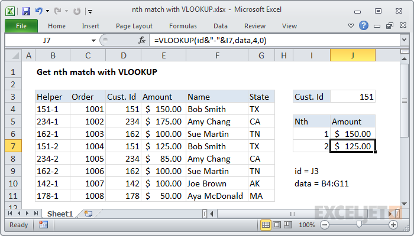Click the Save icon in the quick access toolbar
Viewport: 414px width, 236px height.
26,11
